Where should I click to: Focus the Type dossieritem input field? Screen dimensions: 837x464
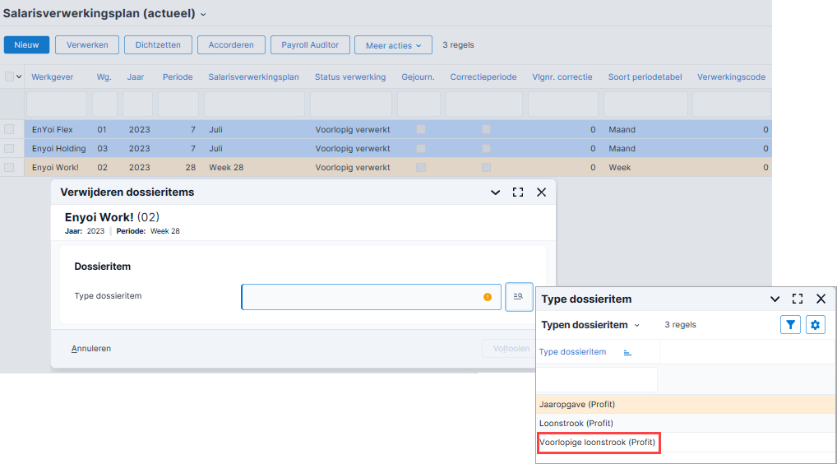pyautogui.click(x=371, y=297)
